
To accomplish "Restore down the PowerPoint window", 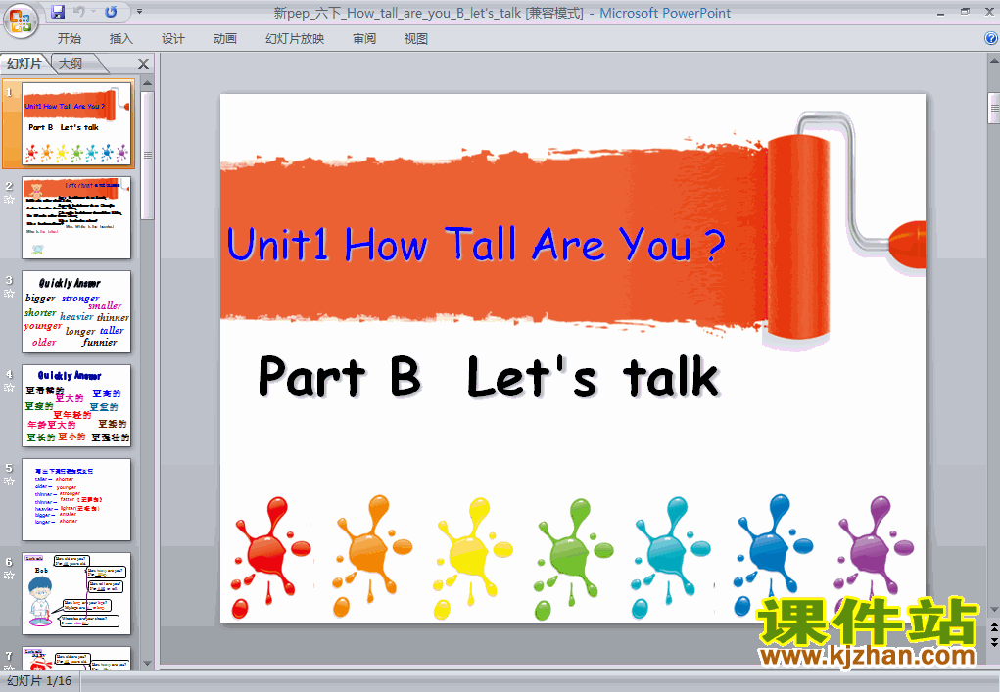I will pos(965,12).
